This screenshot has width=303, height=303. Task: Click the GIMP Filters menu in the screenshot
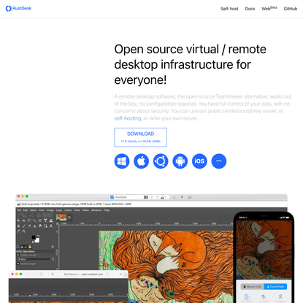tap(85, 210)
